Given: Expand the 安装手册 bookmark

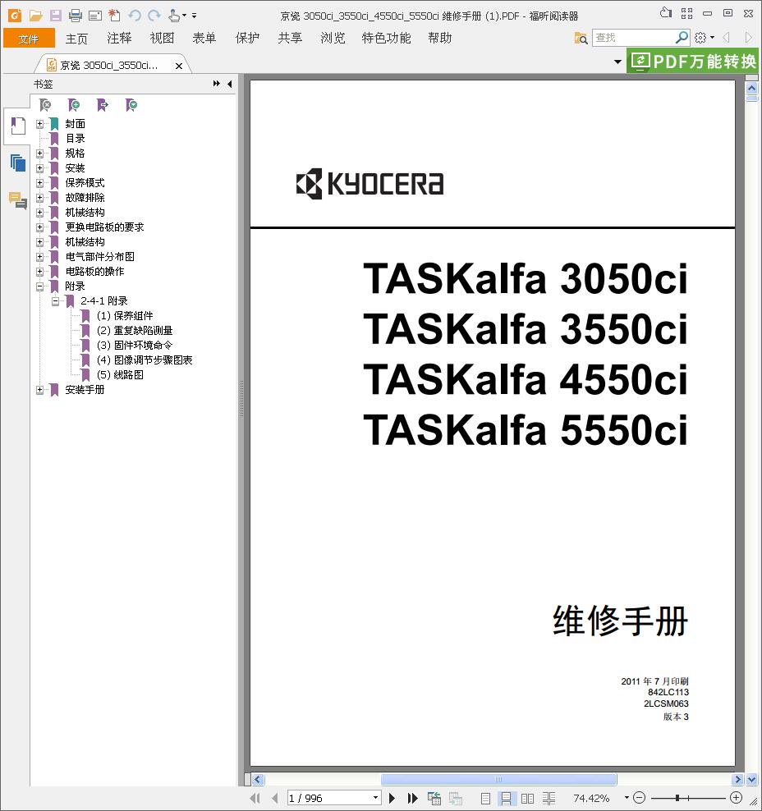Looking at the screenshot, I should 40,389.
